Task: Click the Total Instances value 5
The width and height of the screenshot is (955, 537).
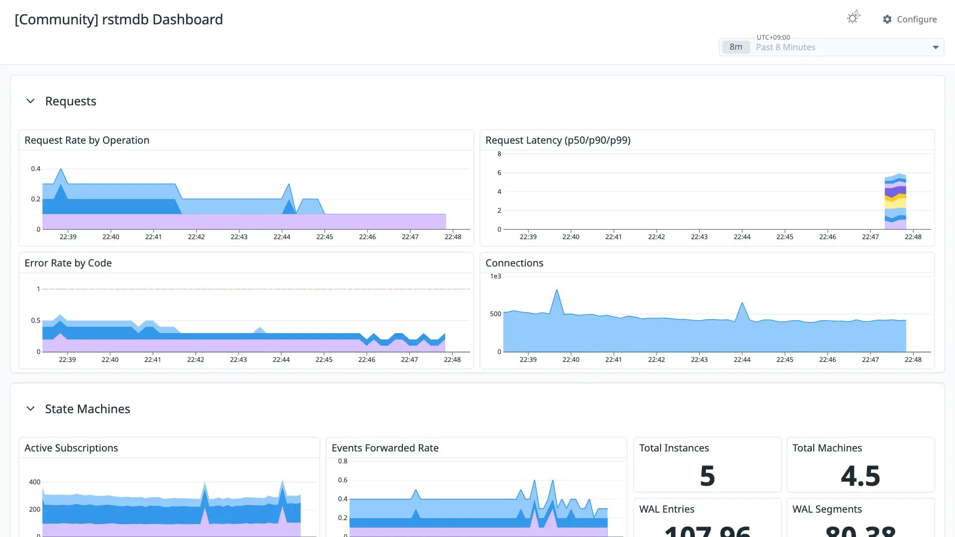Action: pyautogui.click(x=707, y=476)
